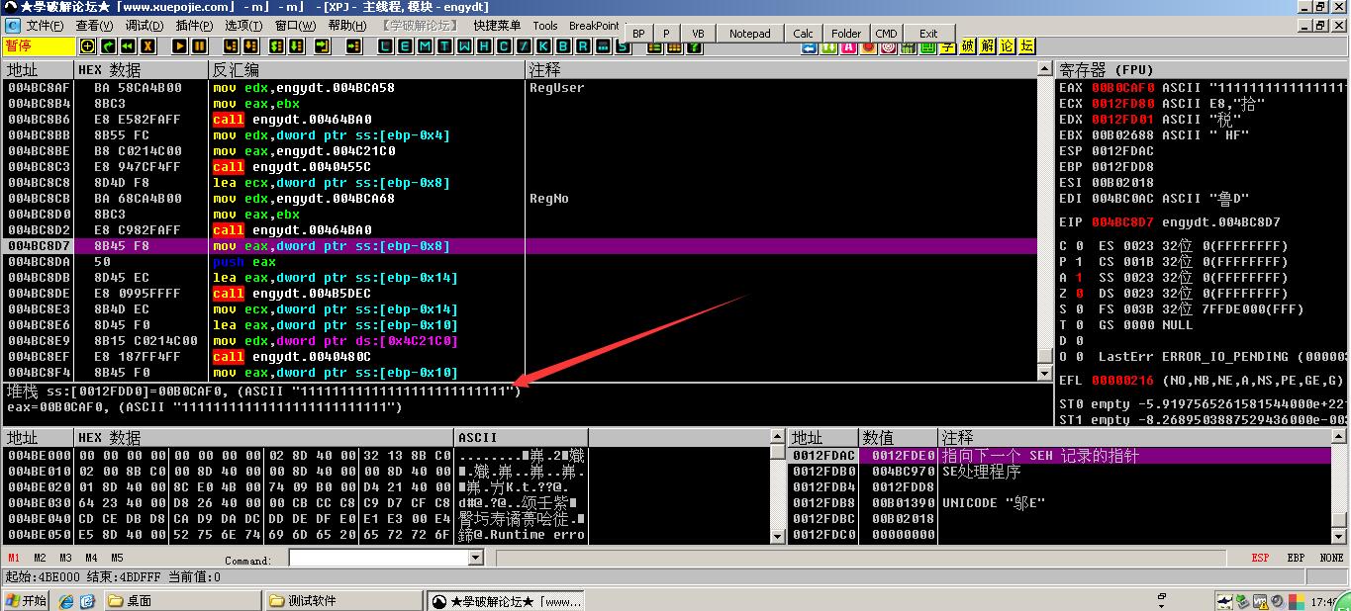
Task: Click the CMD button
Action: point(887,34)
